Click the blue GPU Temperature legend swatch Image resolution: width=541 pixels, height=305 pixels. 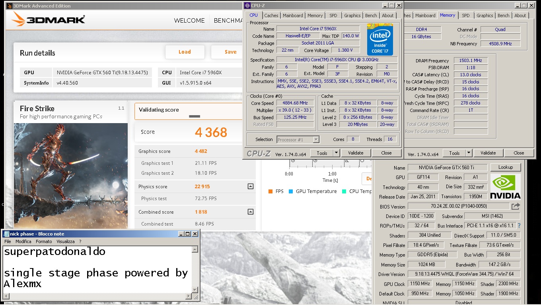click(291, 191)
